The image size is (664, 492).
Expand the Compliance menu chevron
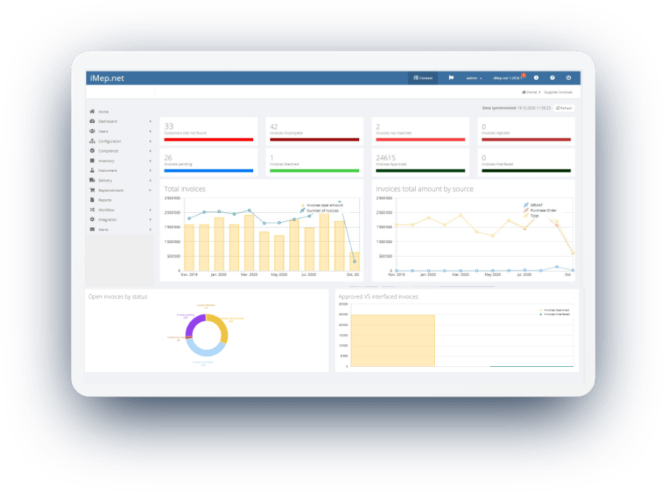[150, 151]
